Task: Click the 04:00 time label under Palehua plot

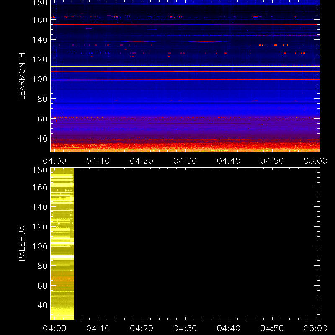Action: click(x=54, y=328)
